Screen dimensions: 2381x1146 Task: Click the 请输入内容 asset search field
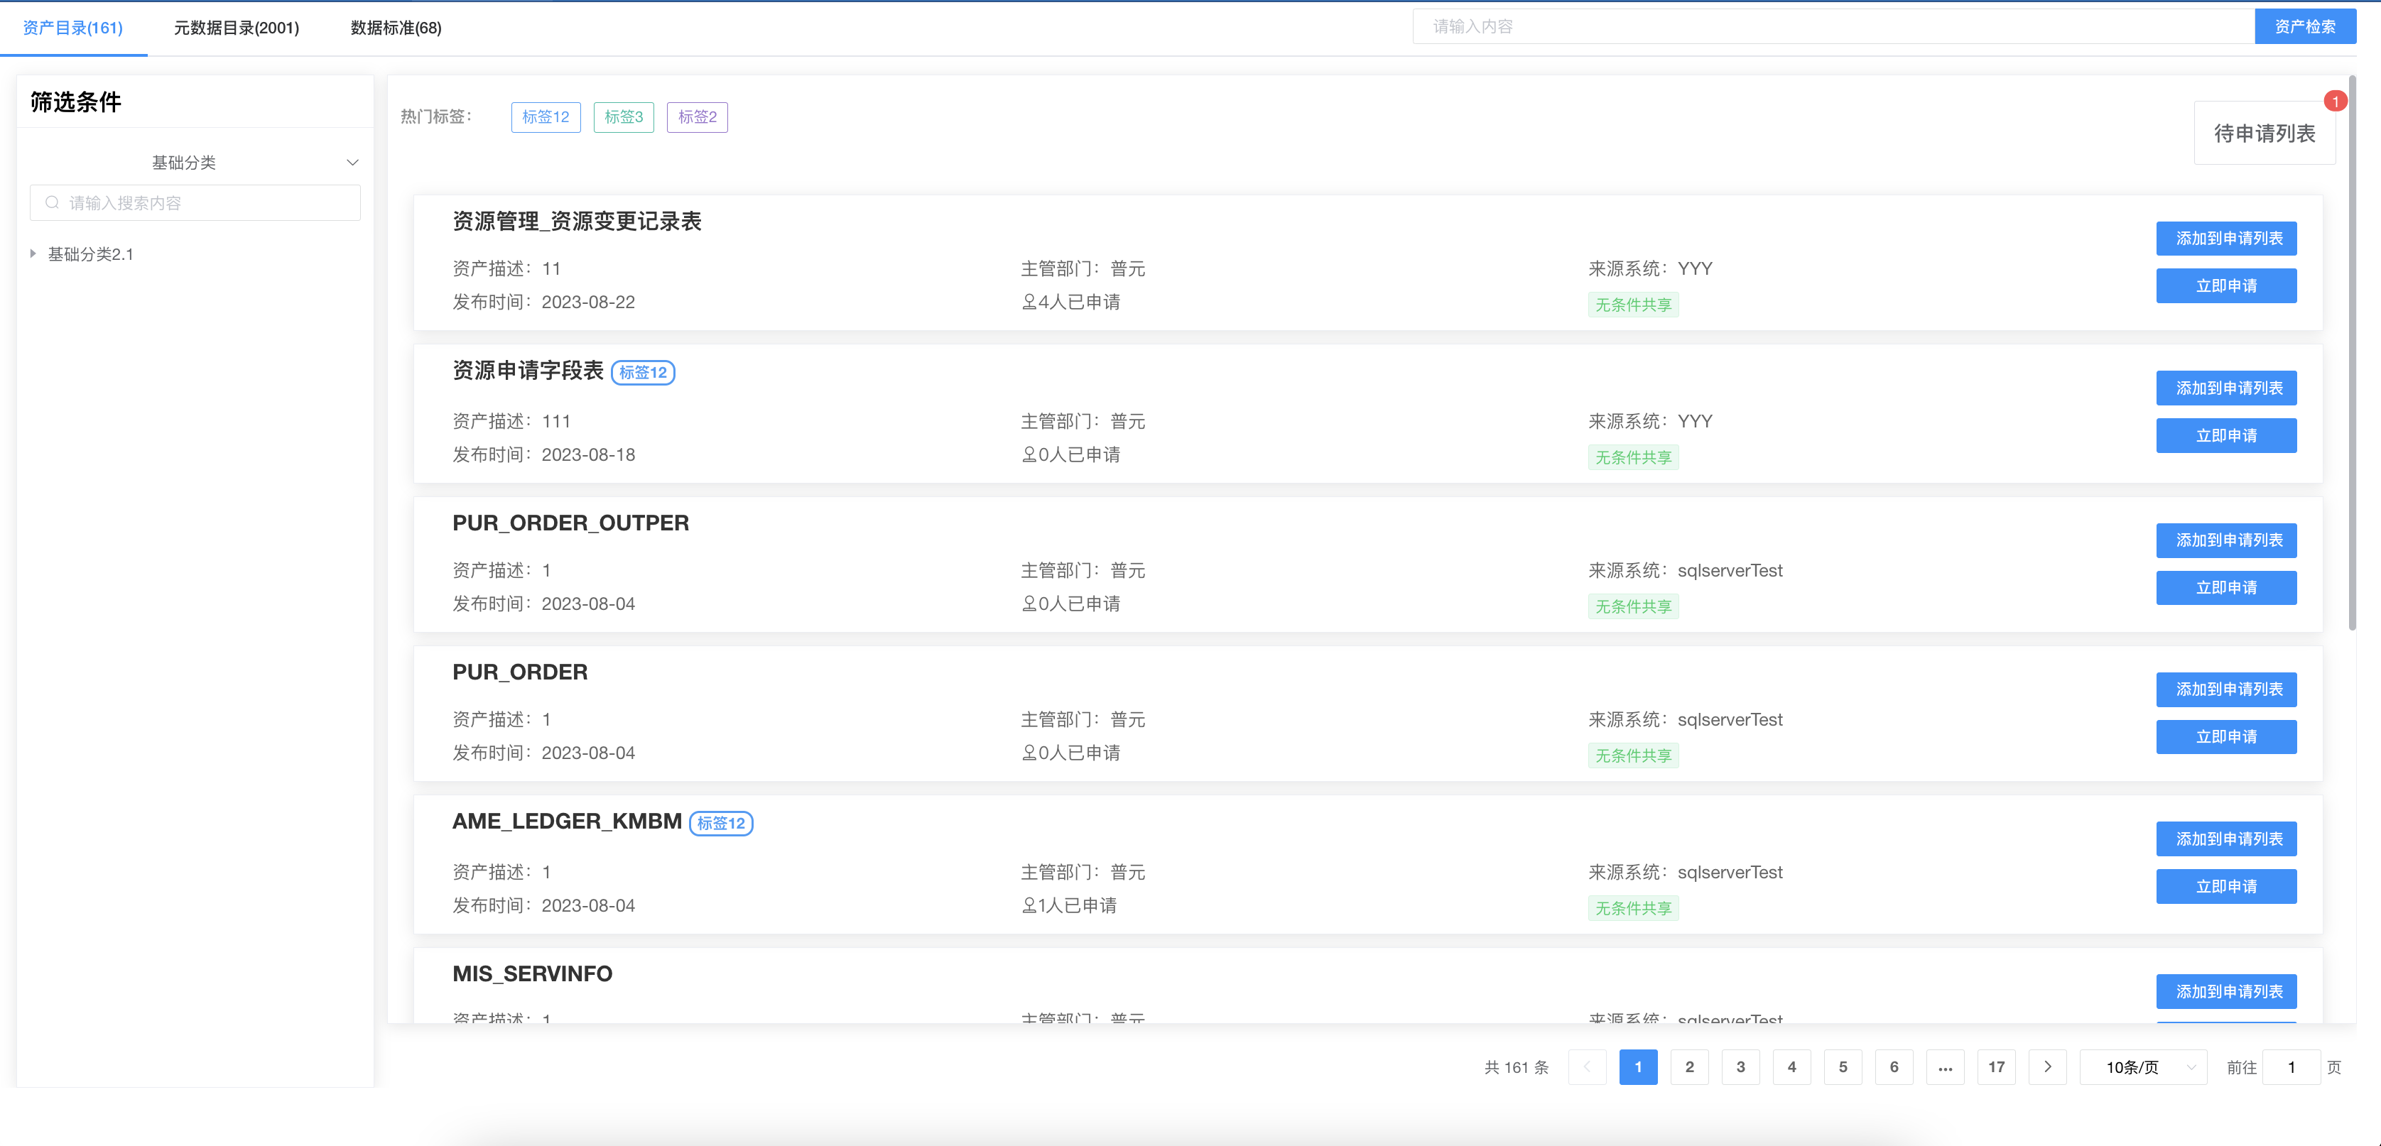coord(1833,27)
